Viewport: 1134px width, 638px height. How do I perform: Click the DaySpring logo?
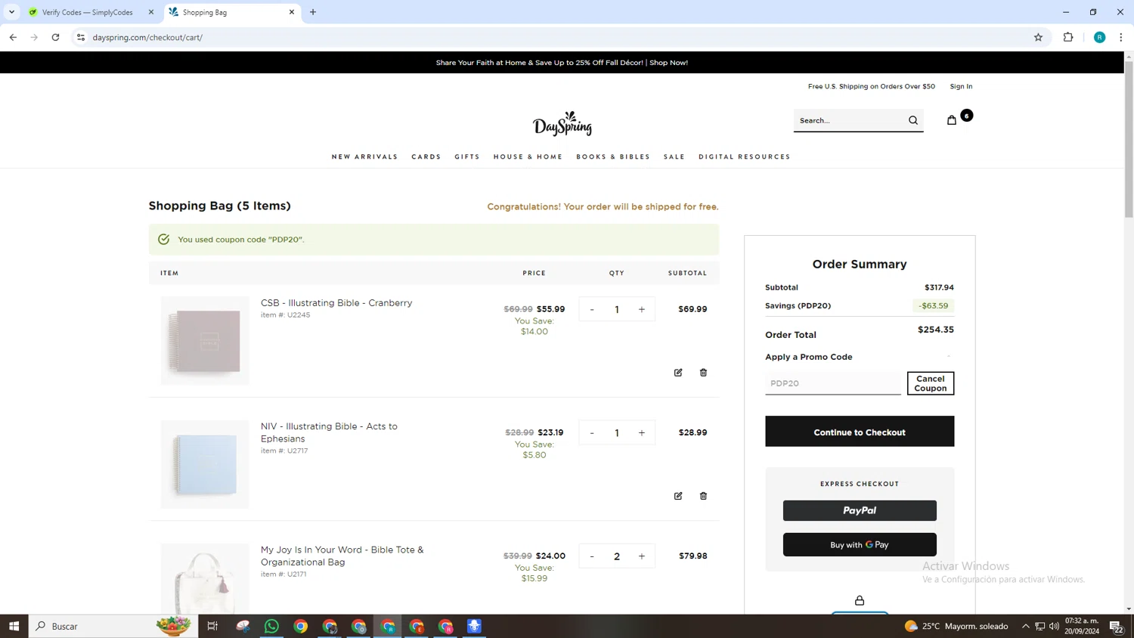pos(562,123)
